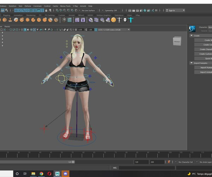This screenshot has height=177, width=212.
Task: Toggle the selection lock padlock icon
Action: pos(46,10)
